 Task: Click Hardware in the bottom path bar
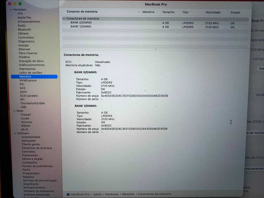112,194
